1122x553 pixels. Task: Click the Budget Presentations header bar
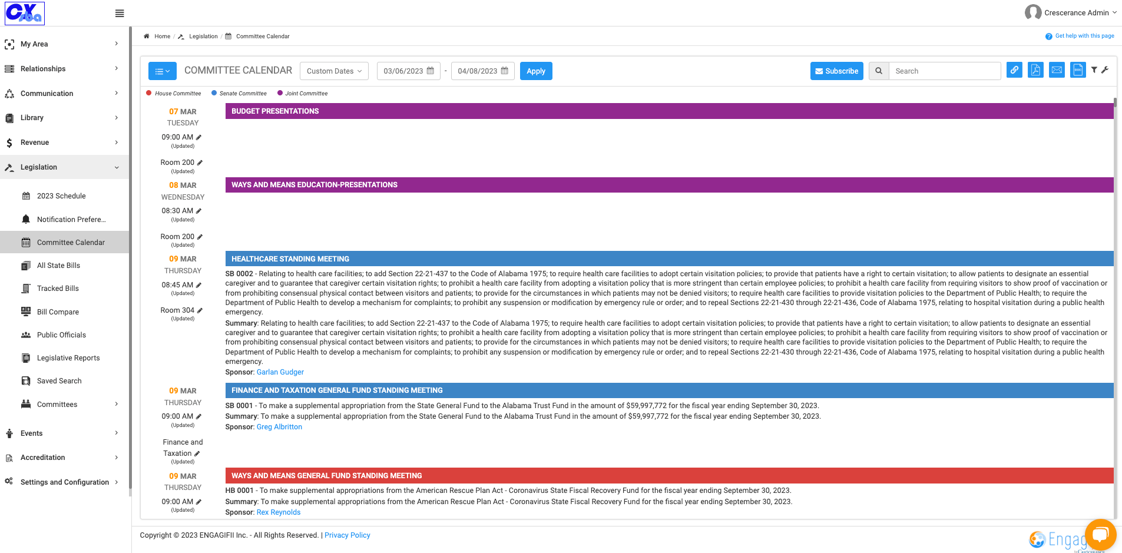(669, 111)
